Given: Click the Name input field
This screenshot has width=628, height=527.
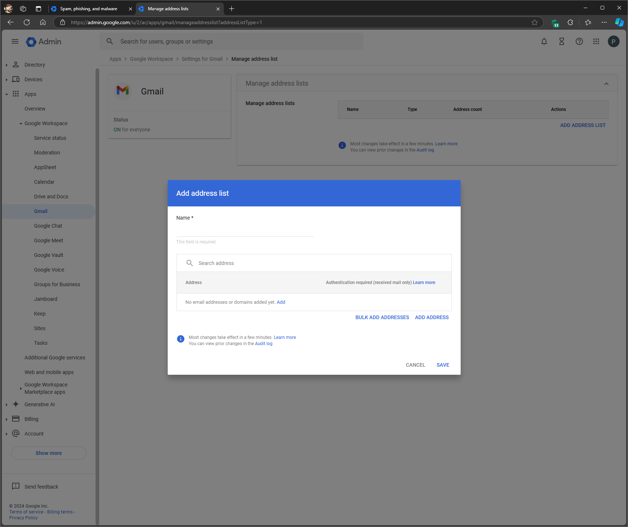Looking at the screenshot, I should [245, 231].
